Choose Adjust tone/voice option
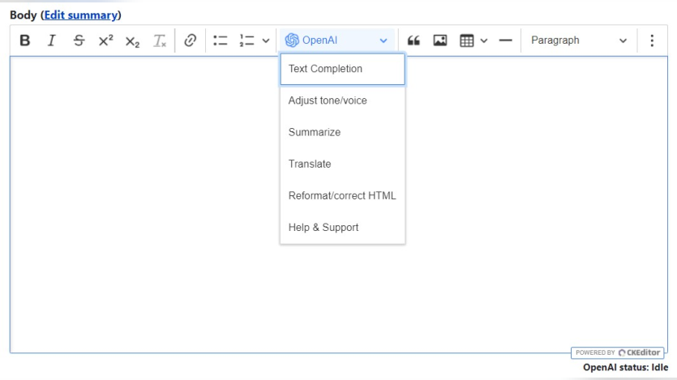Image resolution: width=677 pixels, height=380 pixels. (x=342, y=100)
